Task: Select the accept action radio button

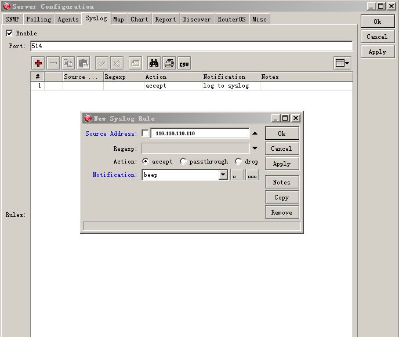Action: (146, 161)
